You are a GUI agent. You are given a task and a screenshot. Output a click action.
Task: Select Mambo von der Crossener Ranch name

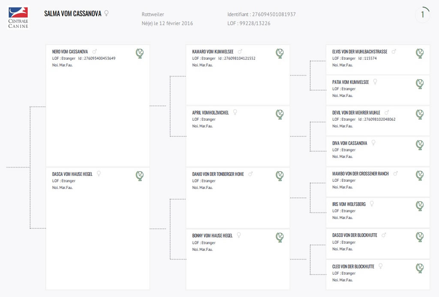360,174
